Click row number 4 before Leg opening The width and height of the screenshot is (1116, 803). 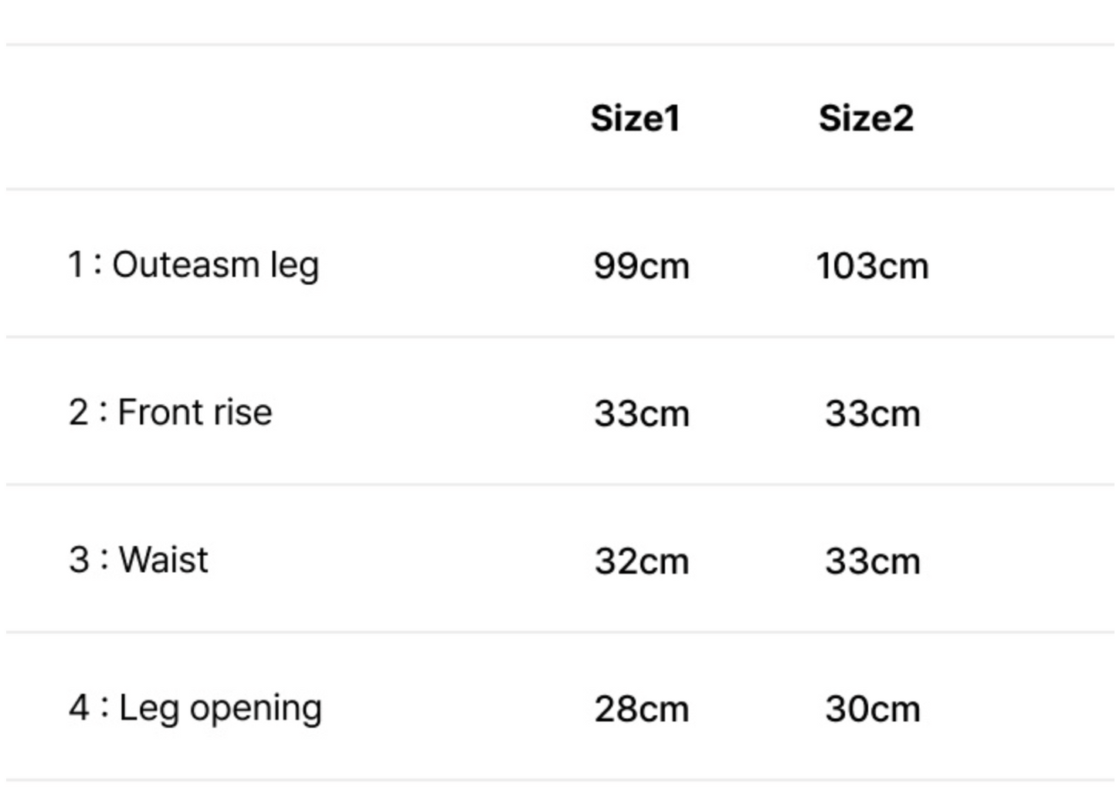click(79, 708)
